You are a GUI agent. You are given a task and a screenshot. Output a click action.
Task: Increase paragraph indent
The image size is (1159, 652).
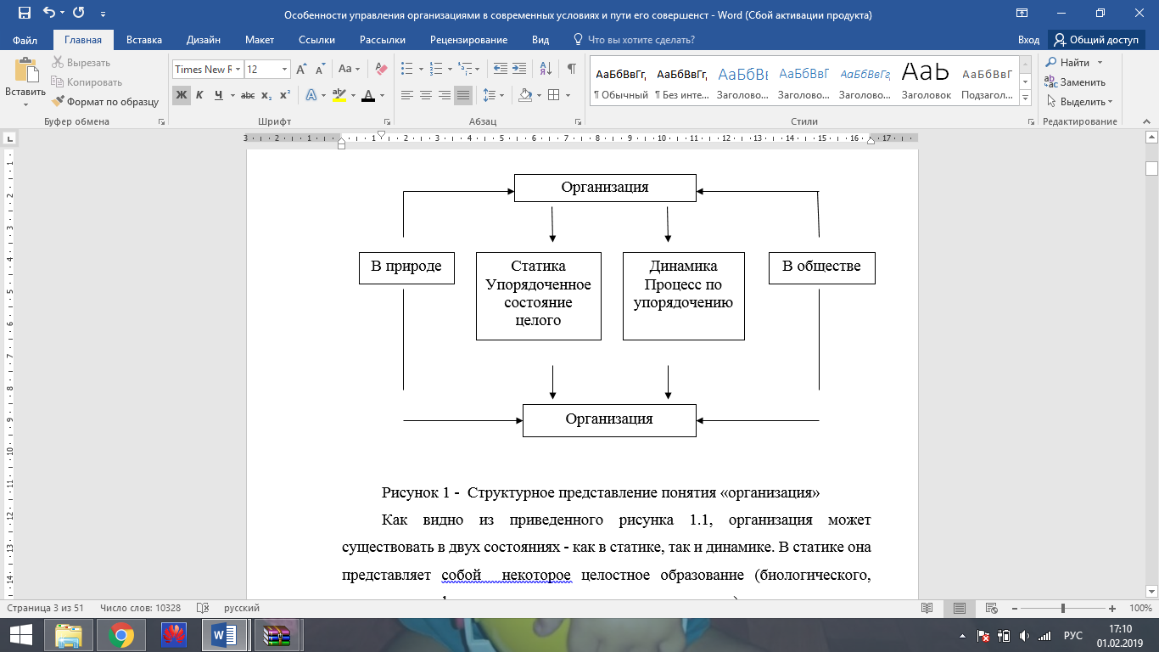click(x=521, y=70)
